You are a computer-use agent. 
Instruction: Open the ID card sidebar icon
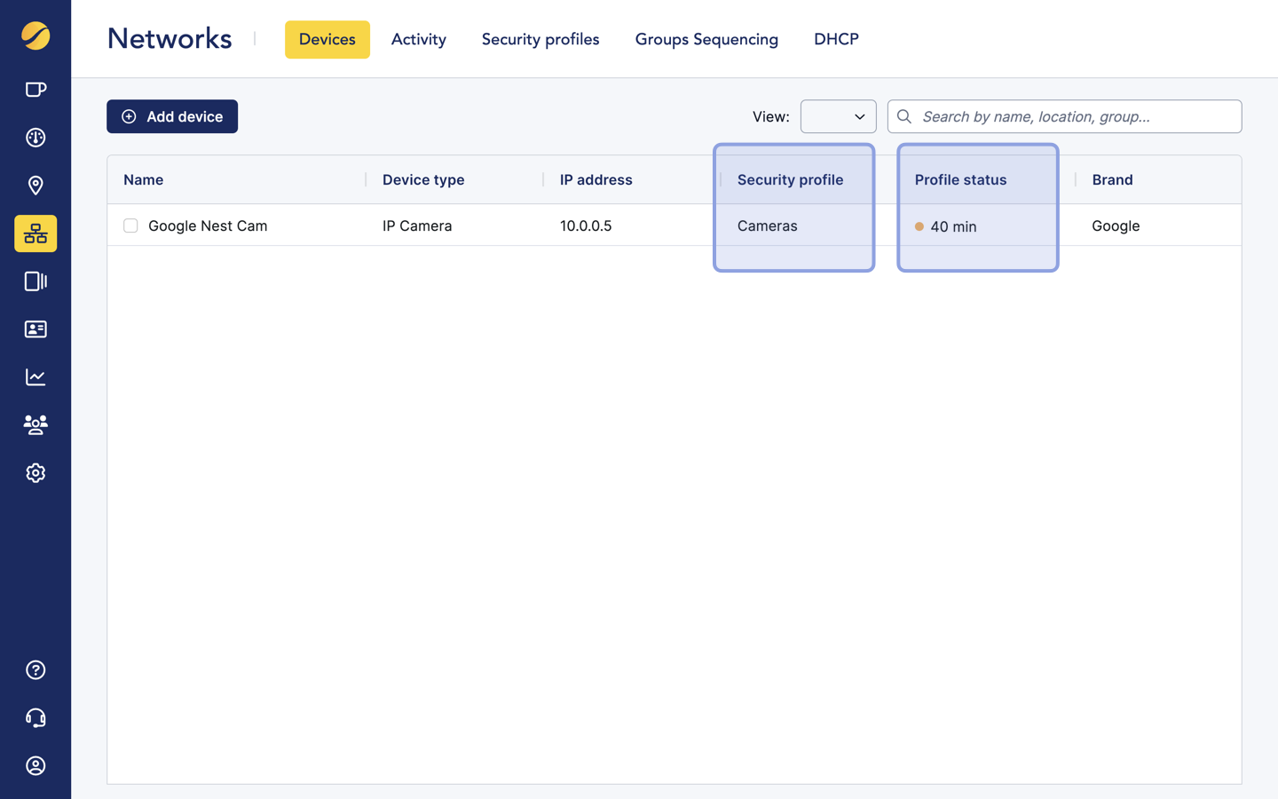pos(35,329)
